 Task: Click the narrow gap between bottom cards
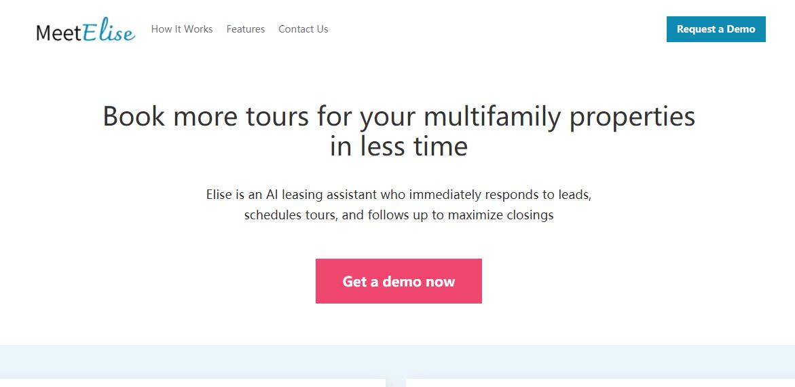tap(396, 383)
